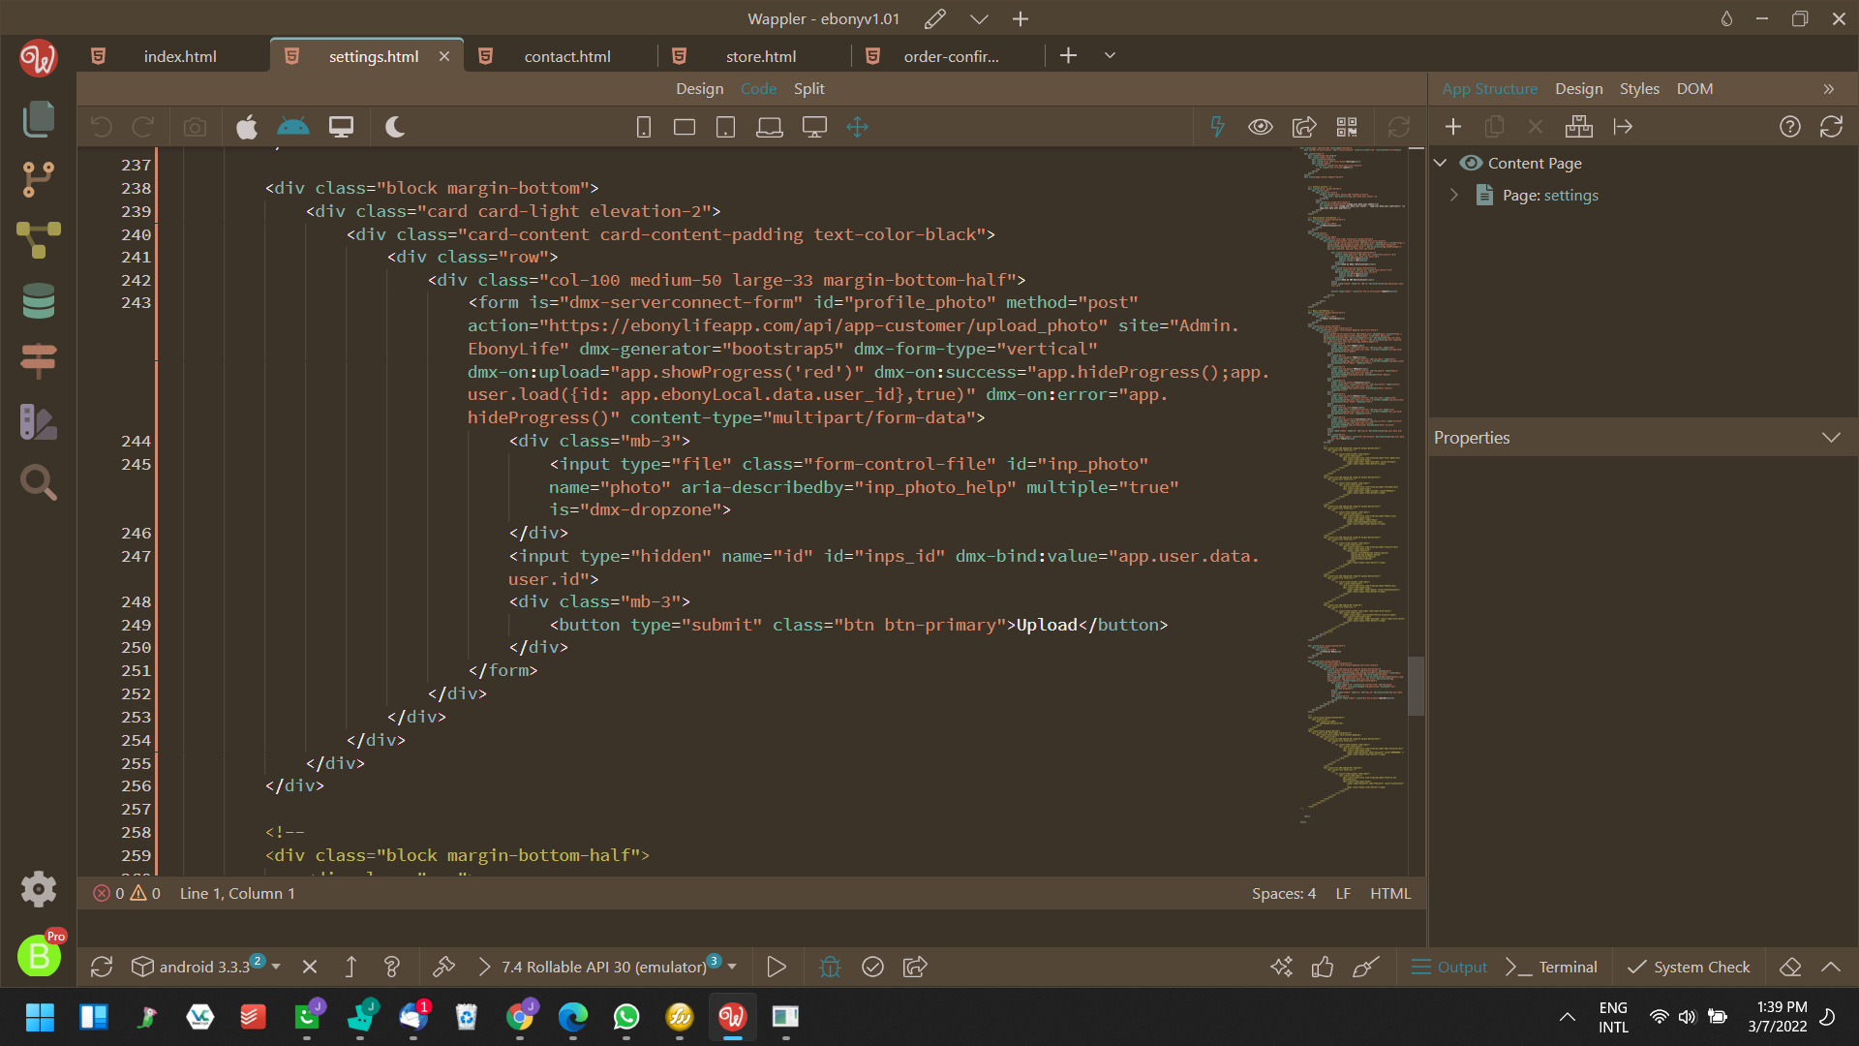Open the Database Manager sidebar icon
The height and width of the screenshot is (1046, 1859).
pos(39,301)
